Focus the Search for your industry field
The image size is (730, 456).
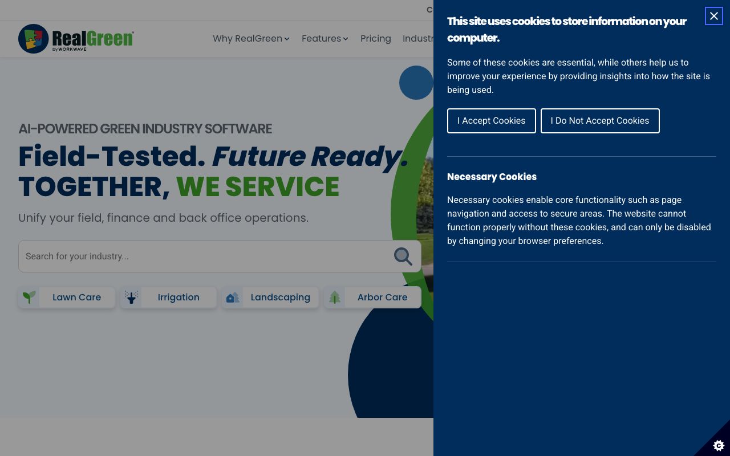tap(220, 256)
